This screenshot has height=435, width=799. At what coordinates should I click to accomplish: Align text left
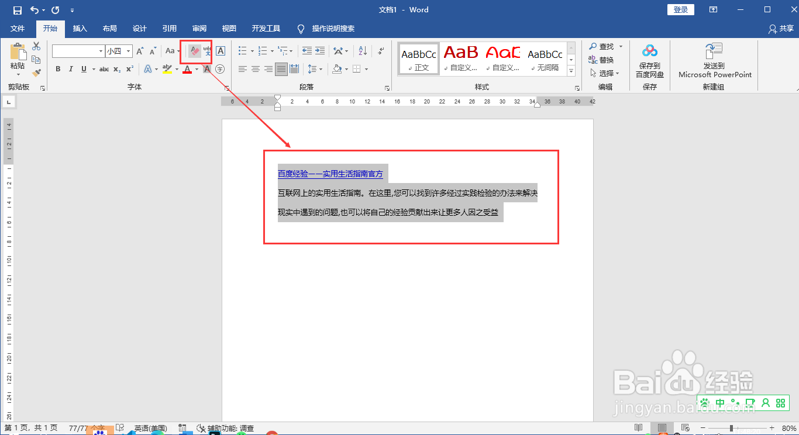click(243, 69)
